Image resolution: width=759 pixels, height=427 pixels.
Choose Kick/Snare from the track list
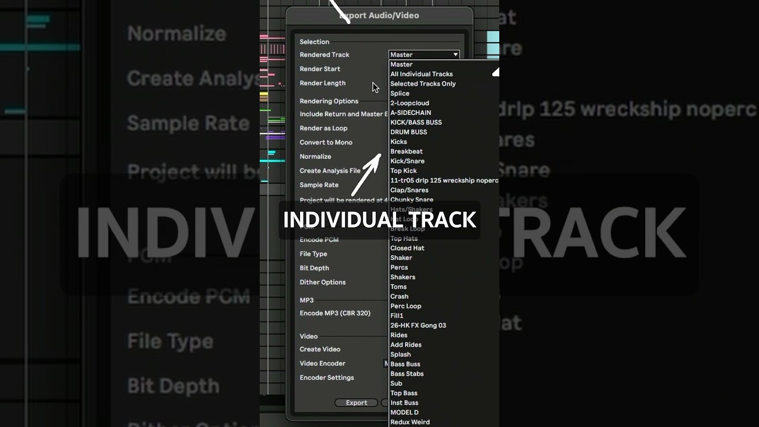pyautogui.click(x=407, y=161)
